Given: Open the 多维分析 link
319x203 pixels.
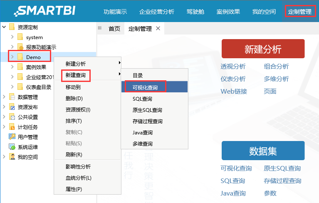Looking at the screenshot, I should pos(276,79).
